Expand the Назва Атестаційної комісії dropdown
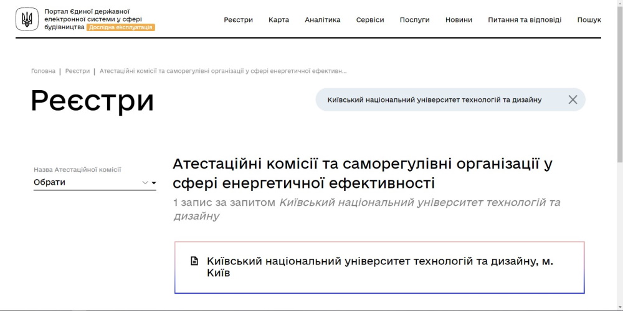The width and height of the screenshot is (623, 311). point(95,182)
